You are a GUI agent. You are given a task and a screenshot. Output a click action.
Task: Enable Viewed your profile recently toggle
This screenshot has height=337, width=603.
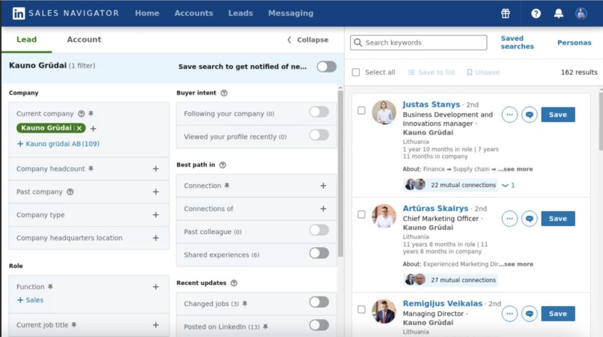click(x=319, y=135)
